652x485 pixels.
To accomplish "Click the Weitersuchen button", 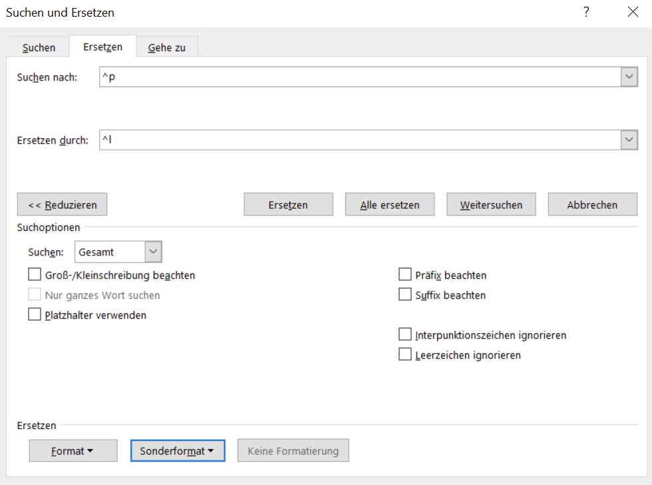I will tap(491, 205).
